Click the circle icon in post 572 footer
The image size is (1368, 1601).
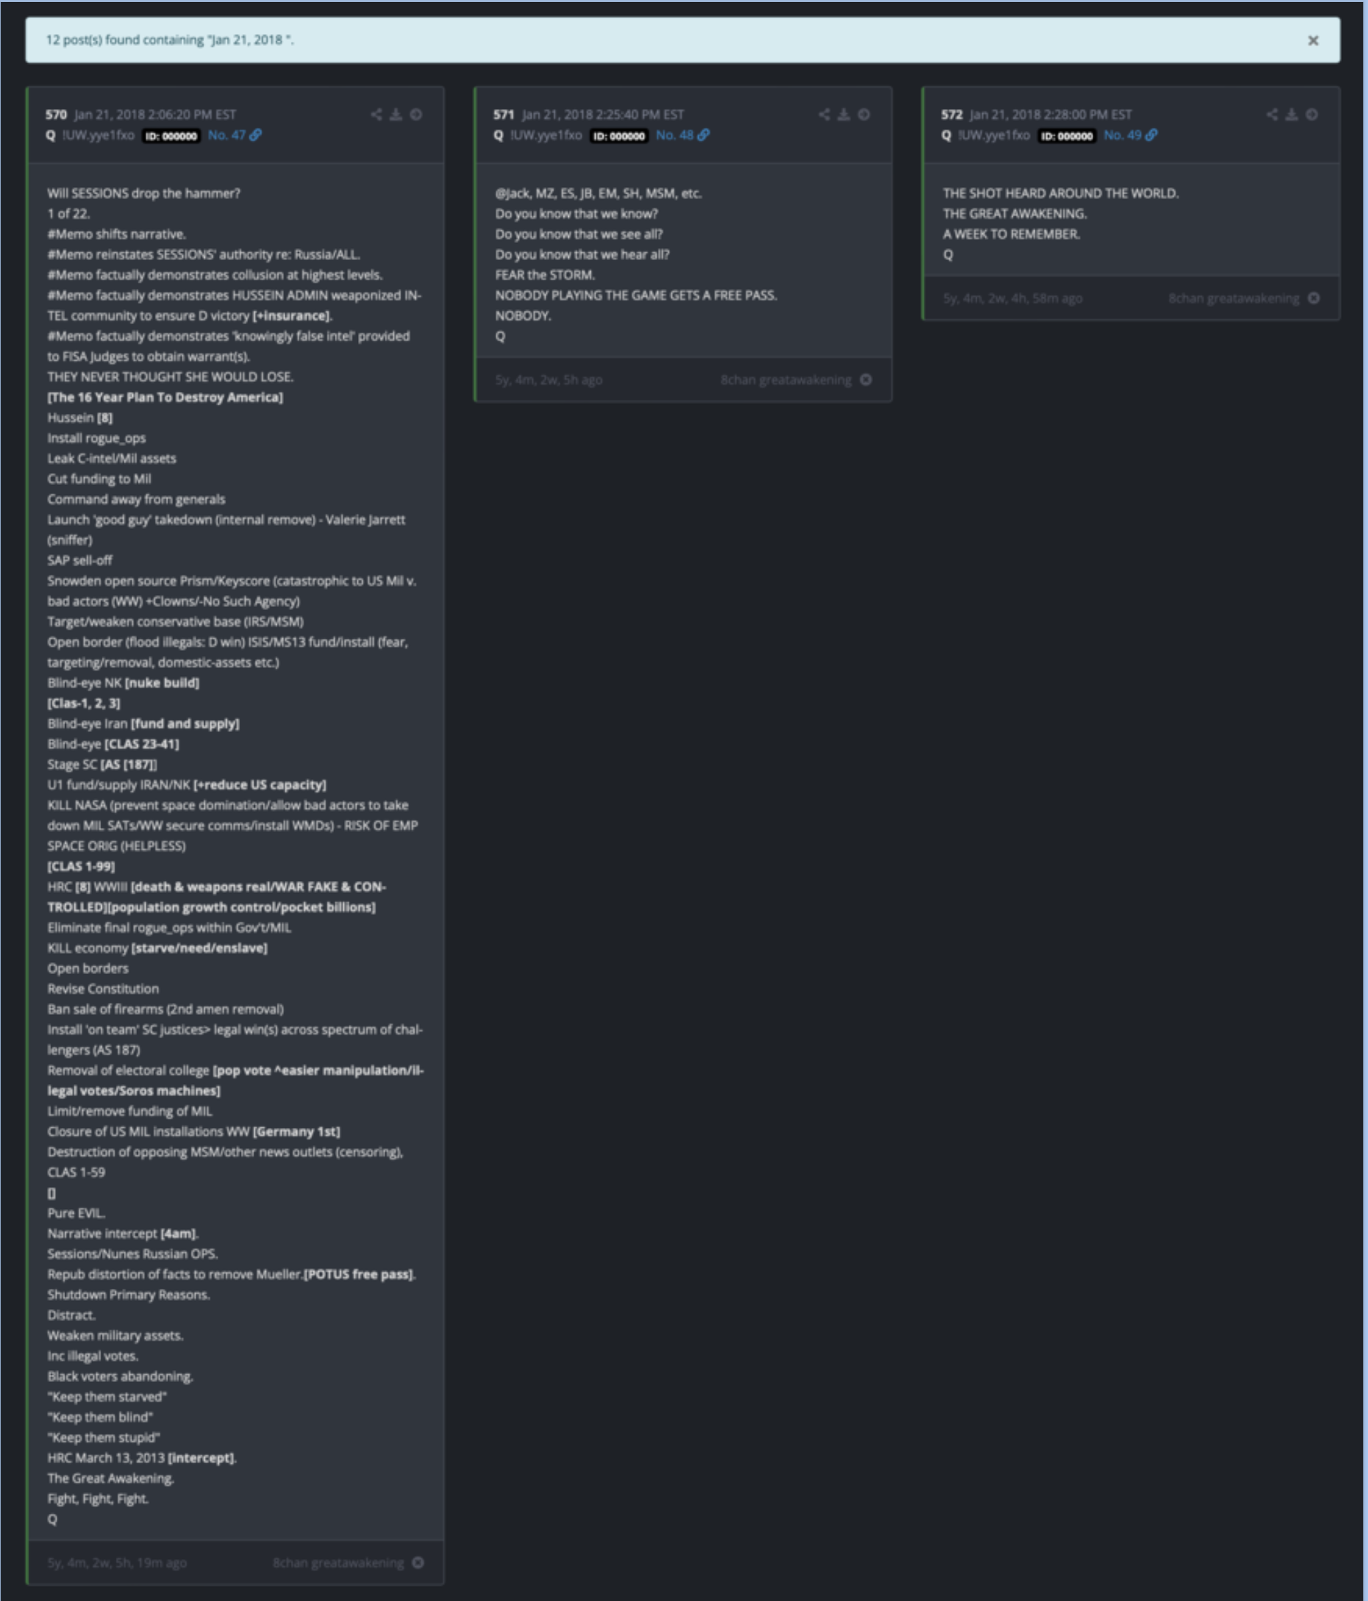[x=1314, y=298]
